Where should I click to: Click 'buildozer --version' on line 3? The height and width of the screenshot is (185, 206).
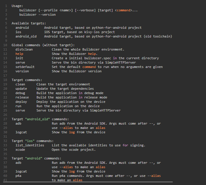coord(37,15)
